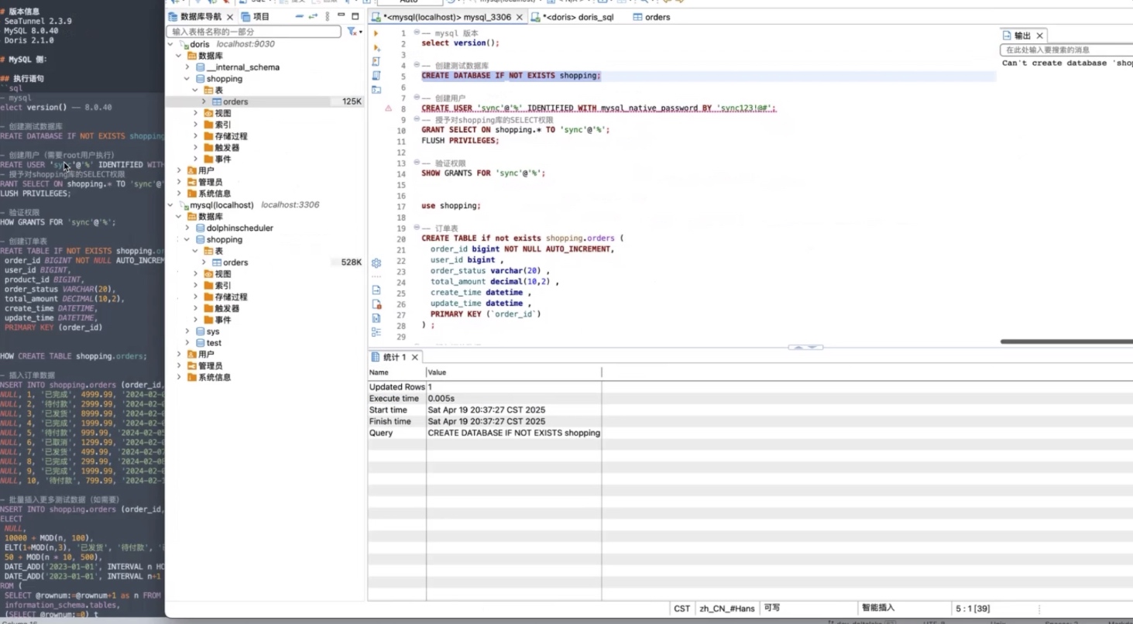Collapse the doris shopping database node

[x=187, y=79]
